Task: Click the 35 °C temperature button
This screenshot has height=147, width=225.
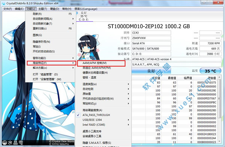Action: pos(210,71)
